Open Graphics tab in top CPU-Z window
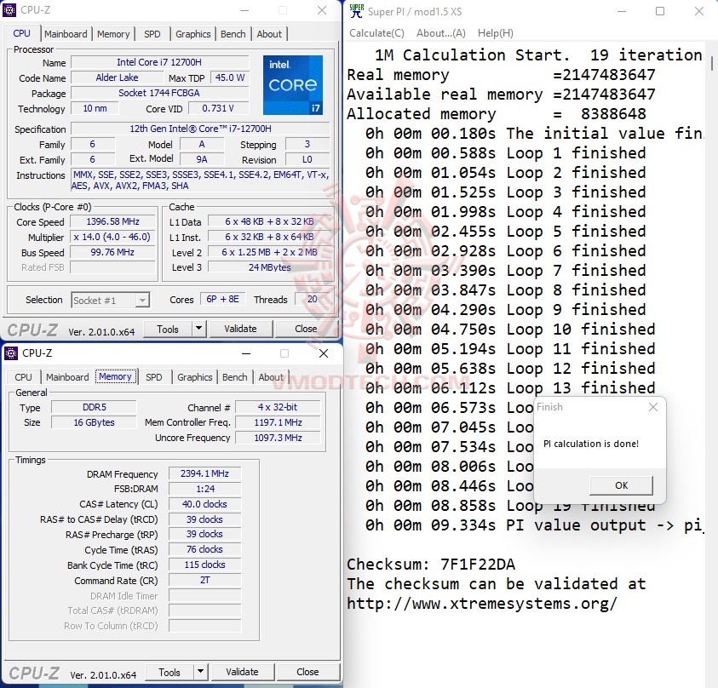The height and width of the screenshot is (688, 718). pos(192,34)
